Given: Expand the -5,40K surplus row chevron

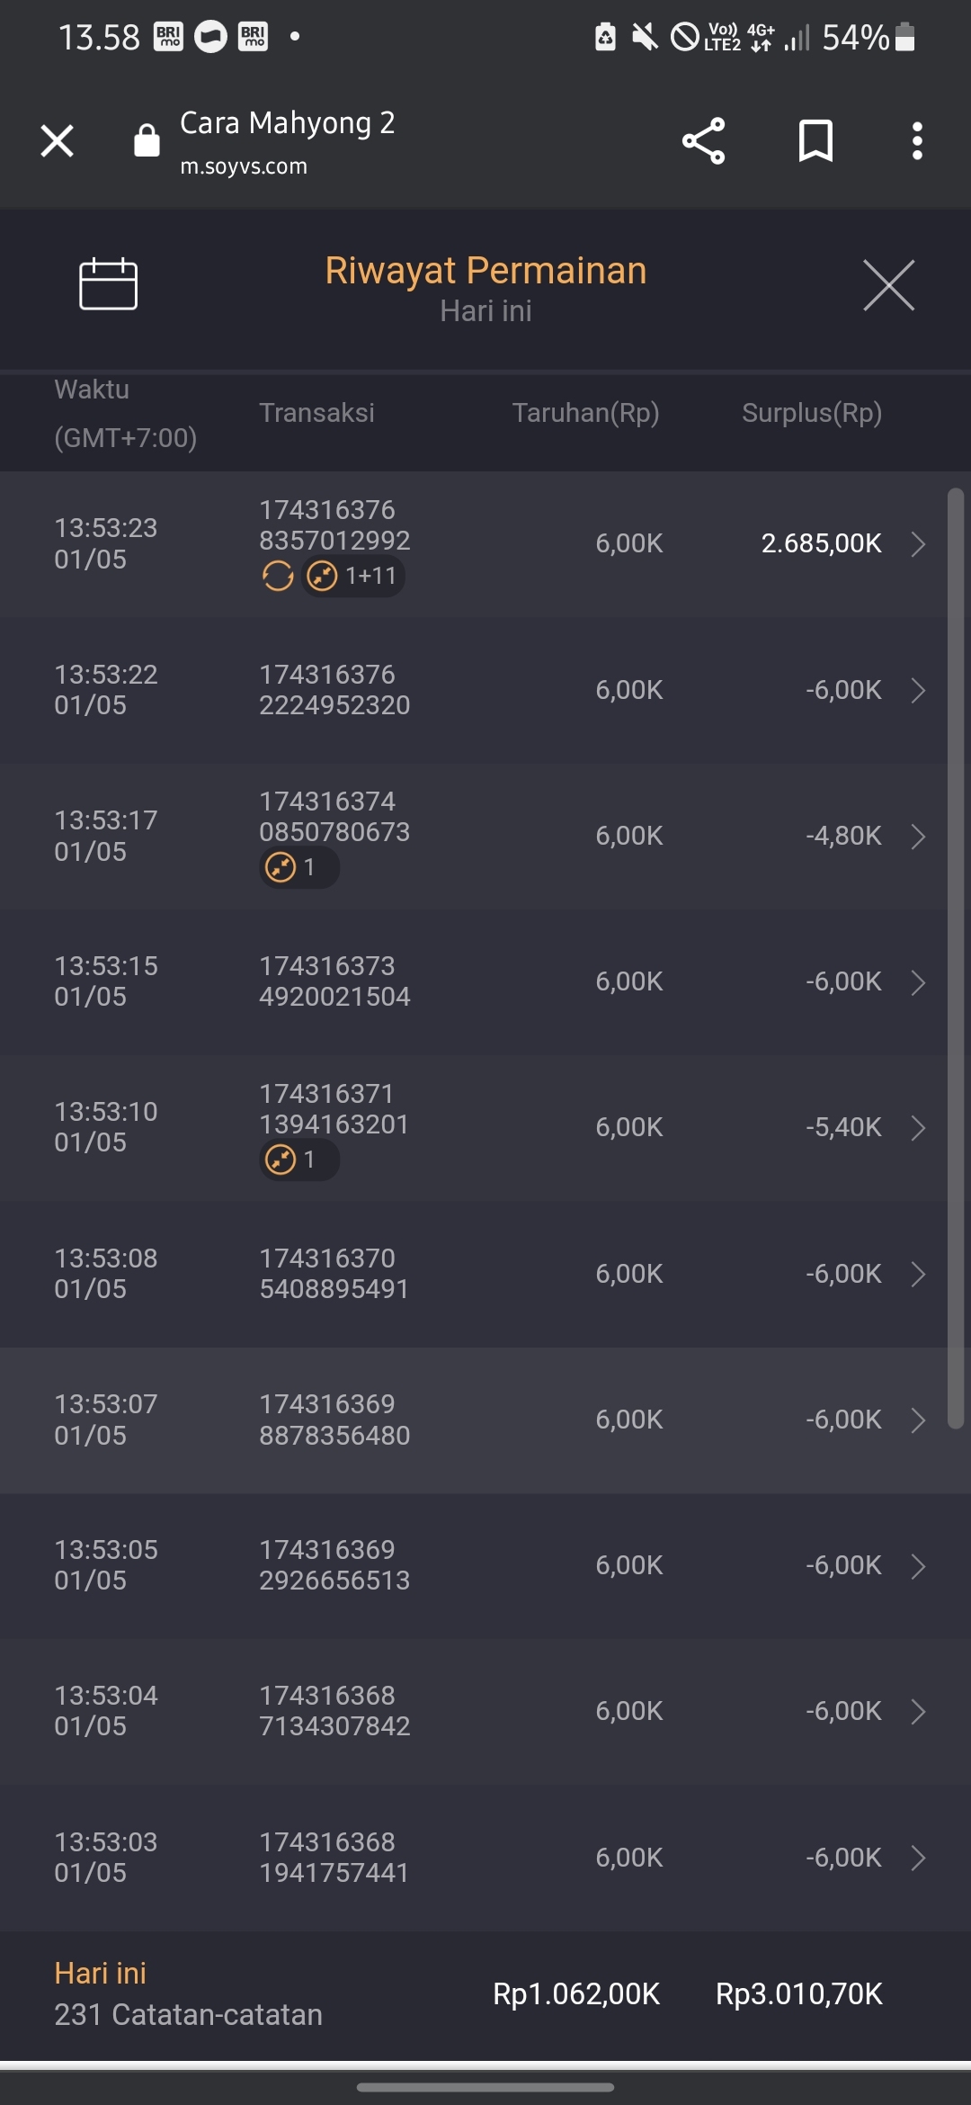Looking at the screenshot, I should coord(918,1128).
